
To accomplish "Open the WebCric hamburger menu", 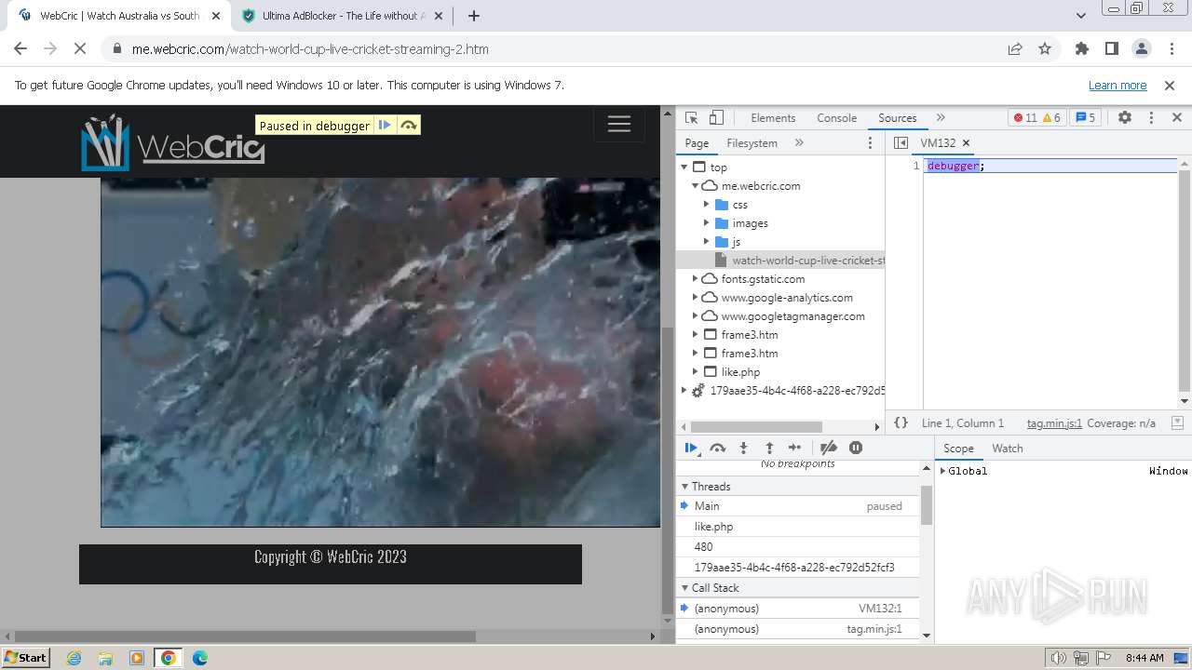I will coord(619,124).
